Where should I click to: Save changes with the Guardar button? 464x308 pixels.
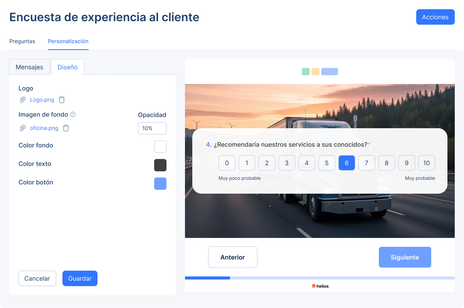coord(80,278)
